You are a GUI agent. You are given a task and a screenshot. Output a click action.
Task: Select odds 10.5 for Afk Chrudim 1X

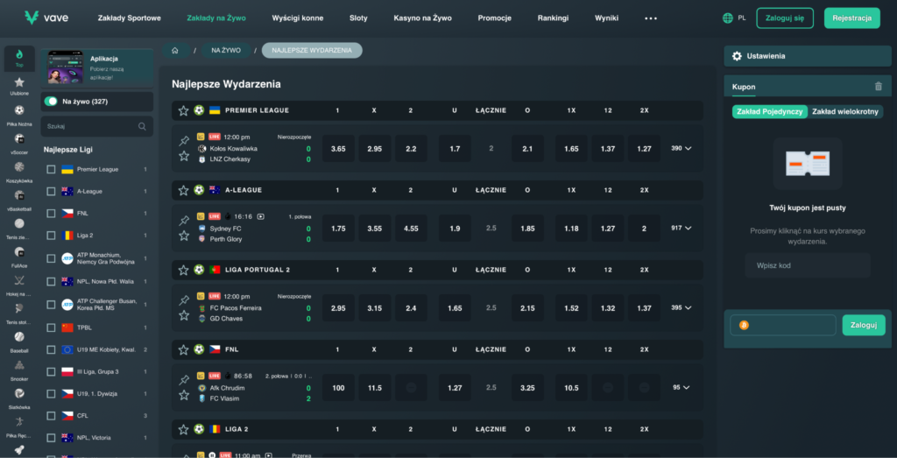tap(571, 387)
